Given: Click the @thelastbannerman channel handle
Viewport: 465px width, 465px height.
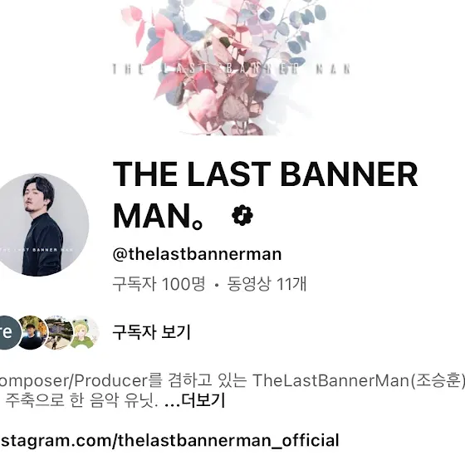Looking at the screenshot, I should pos(197,254).
